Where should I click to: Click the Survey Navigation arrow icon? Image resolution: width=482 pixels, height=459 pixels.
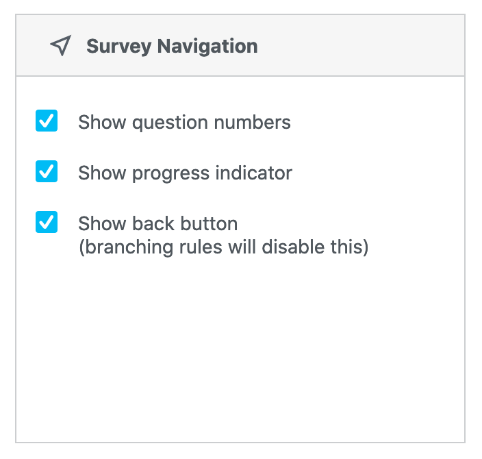tap(61, 46)
